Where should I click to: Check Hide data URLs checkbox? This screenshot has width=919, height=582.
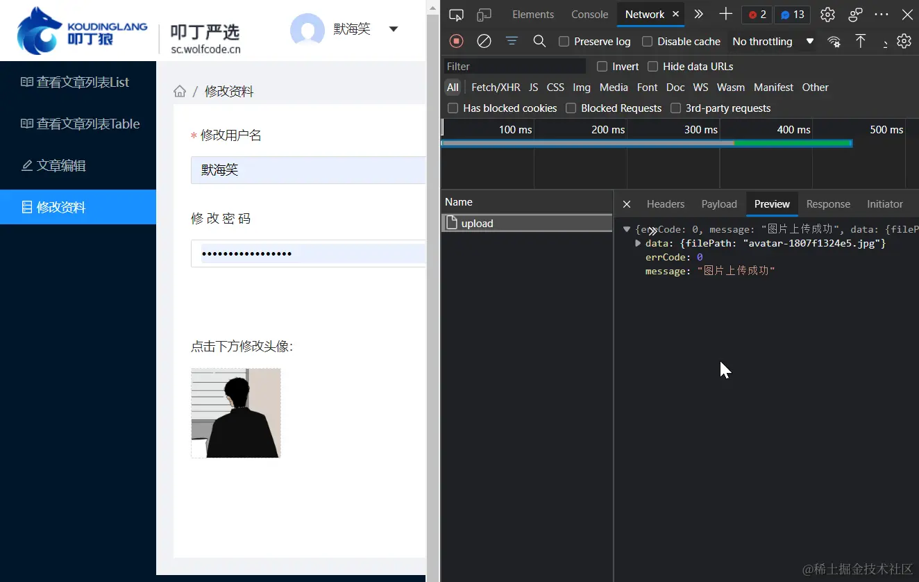652,67
